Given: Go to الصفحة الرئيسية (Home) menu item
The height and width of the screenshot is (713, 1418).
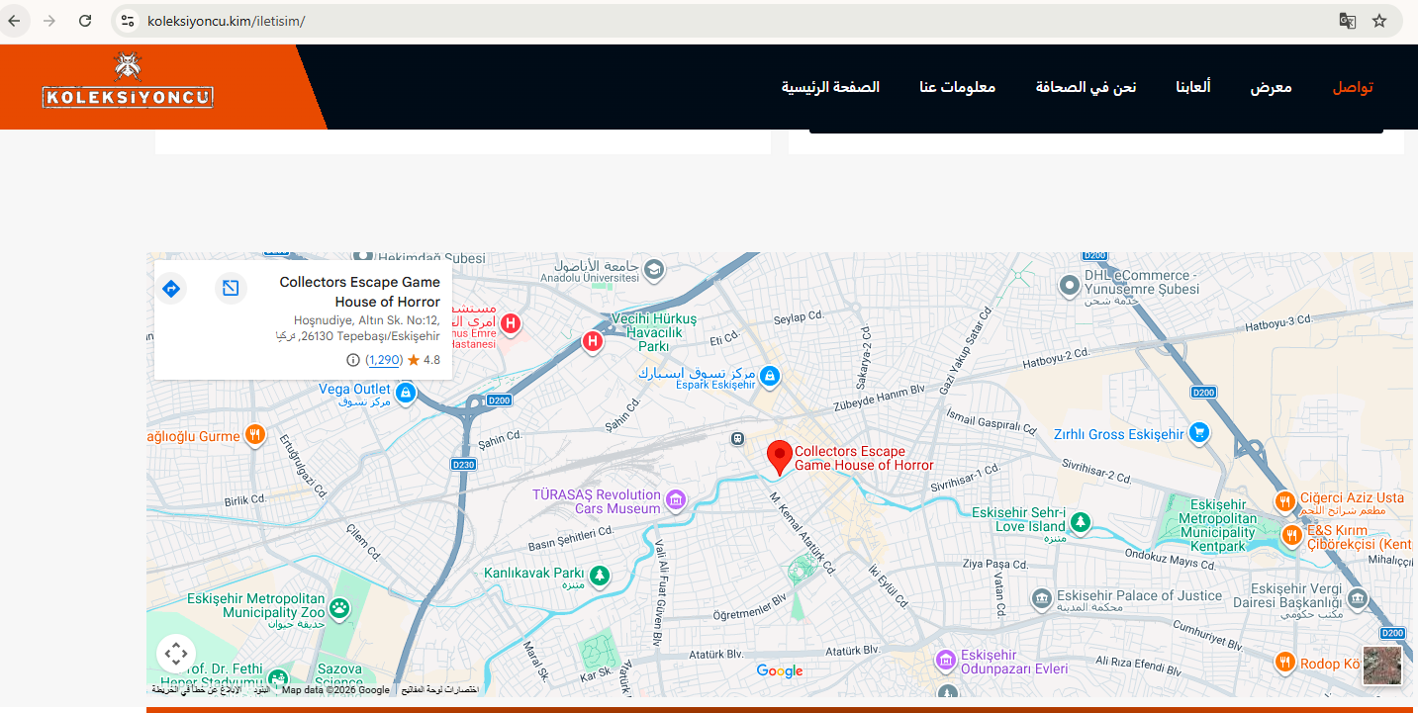Looking at the screenshot, I should [x=830, y=87].
